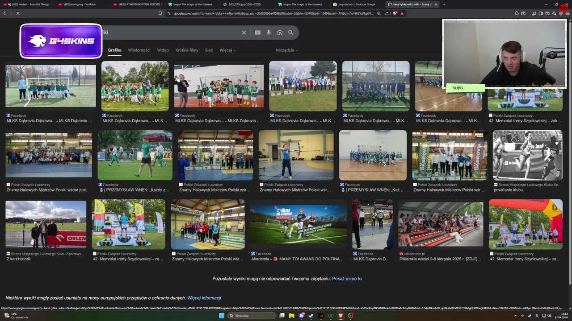Open 'powstanie klubu' result title

pyautogui.click(x=508, y=190)
